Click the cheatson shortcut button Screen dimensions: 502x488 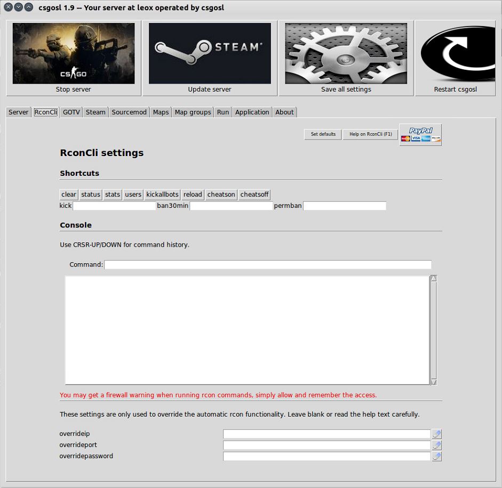coord(221,194)
